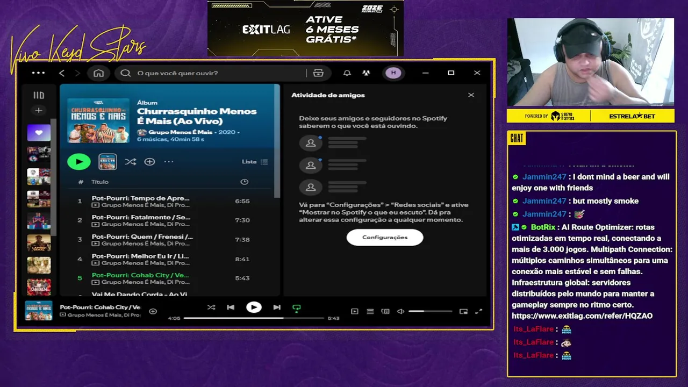Click the 'Título' column header
The height and width of the screenshot is (387, 688).
(x=99, y=182)
